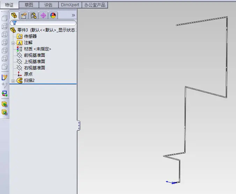The image size is (236, 194).
Task: Select the 评估 ribbon tab
Action: coord(48,5)
